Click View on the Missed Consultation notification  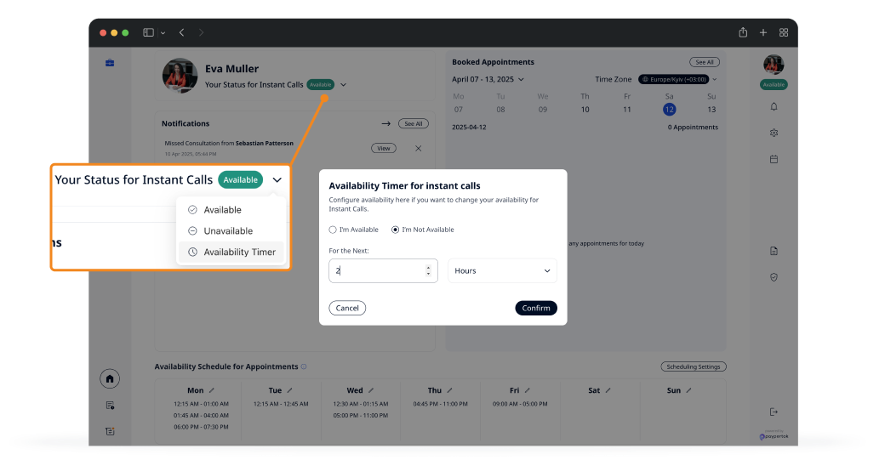click(384, 148)
